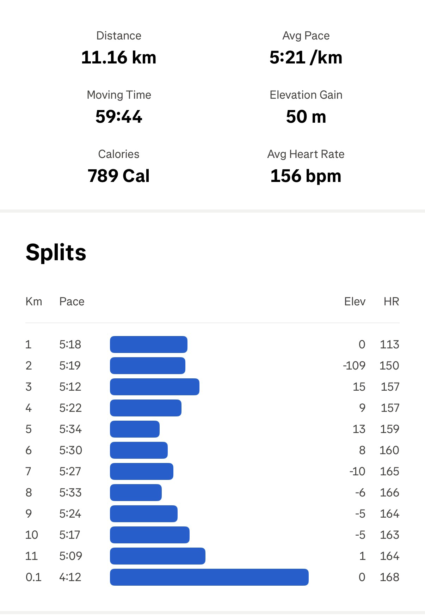Tap the -109 elevation value in split 2

pos(354,366)
